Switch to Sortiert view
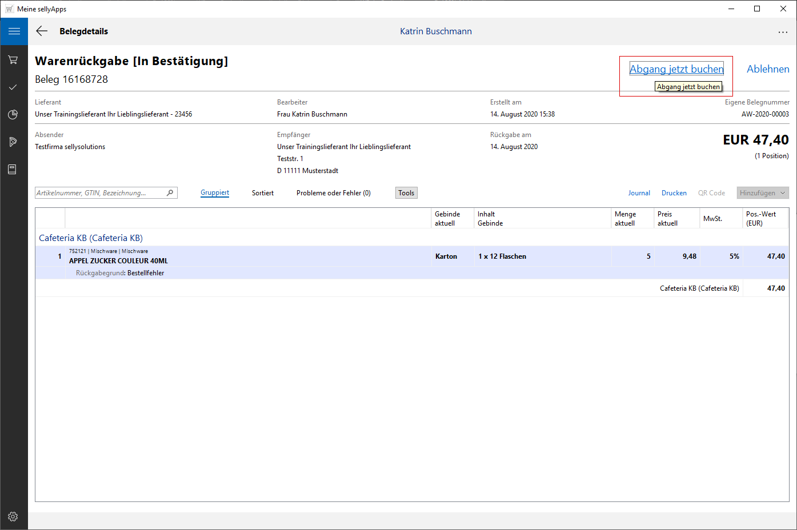797x530 pixels. point(263,193)
